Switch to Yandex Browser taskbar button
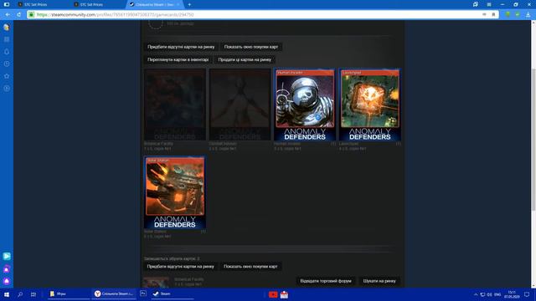Image resolution: width=536 pixels, height=301 pixels. (x=114, y=293)
